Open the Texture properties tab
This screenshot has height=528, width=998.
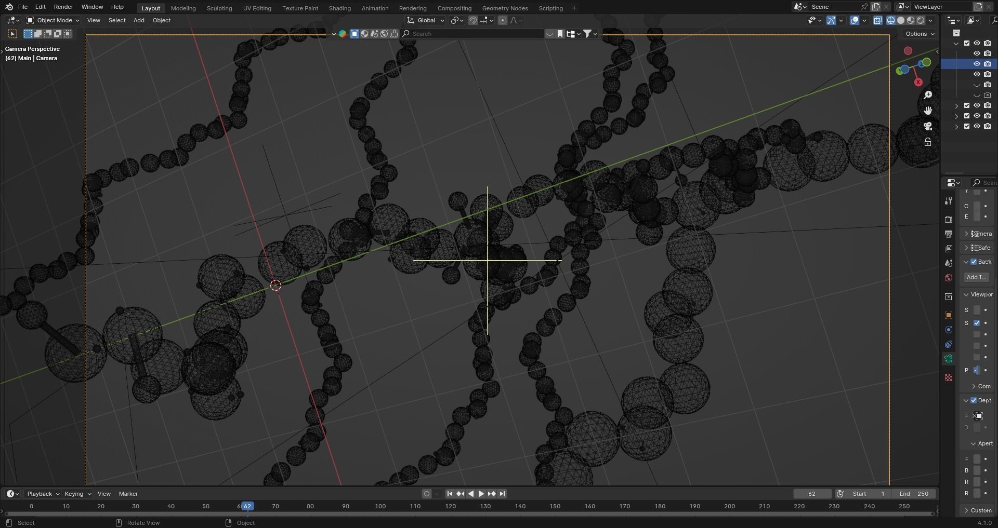point(949,377)
